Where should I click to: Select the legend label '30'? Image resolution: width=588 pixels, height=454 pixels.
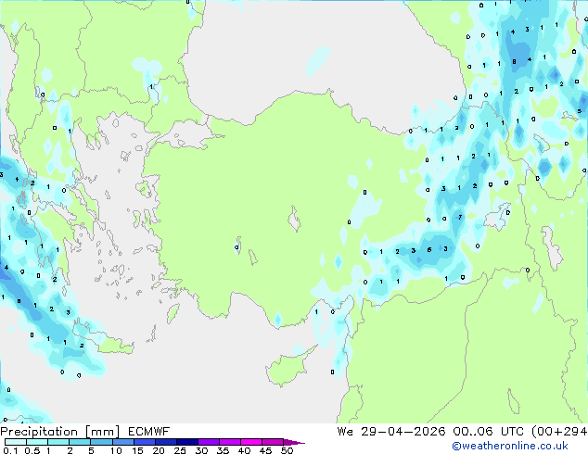201,450
